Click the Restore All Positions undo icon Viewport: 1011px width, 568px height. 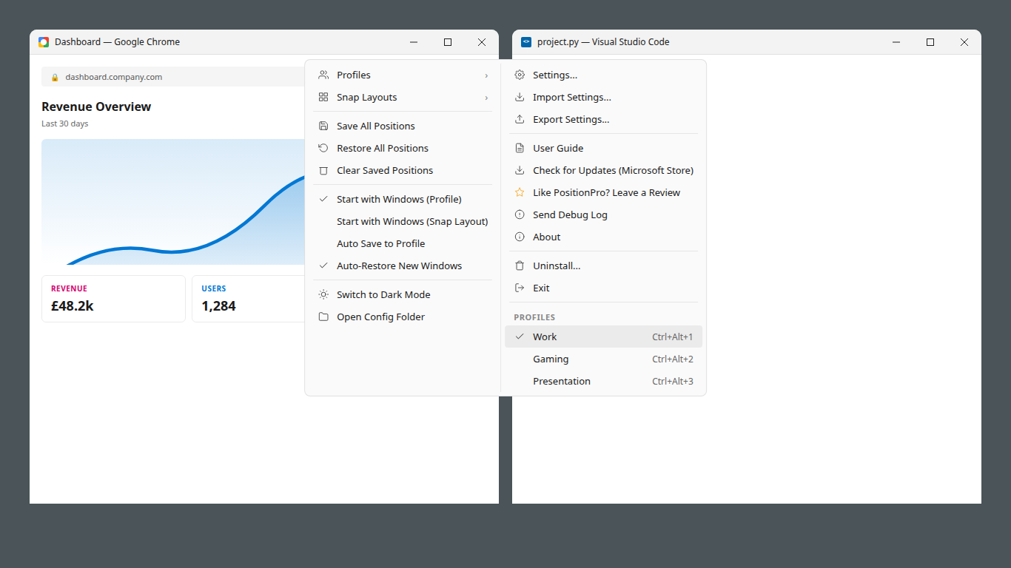pyautogui.click(x=323, y=148)
